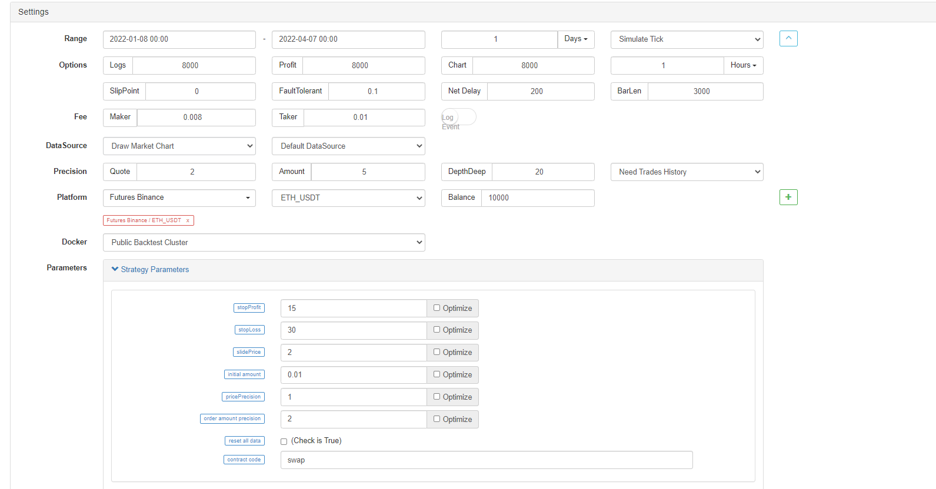Remove the Futures Binance / ETH_USDT tag

(x=188, y=220)
